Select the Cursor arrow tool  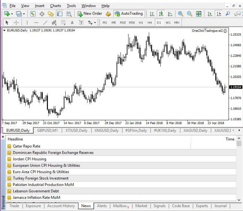pyautogui.click(x=7, y=23)
